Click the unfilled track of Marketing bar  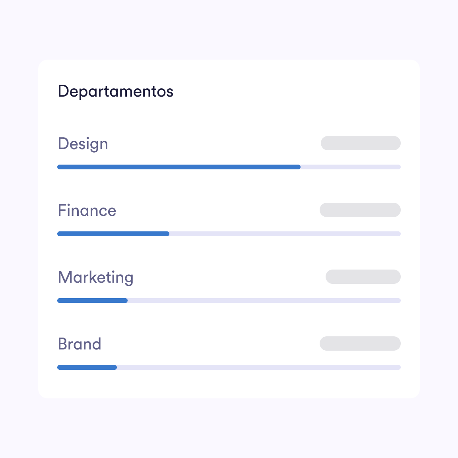pos(264,301)
